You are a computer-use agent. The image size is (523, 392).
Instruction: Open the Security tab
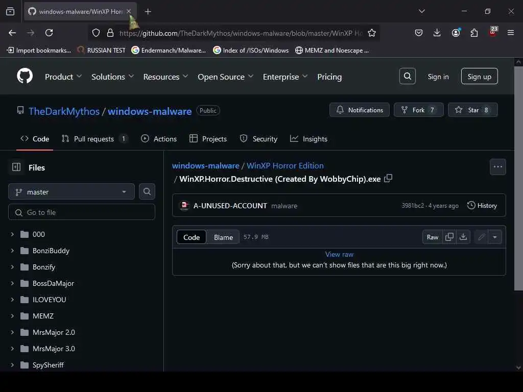pyautogui.click(x=258, y=139)
